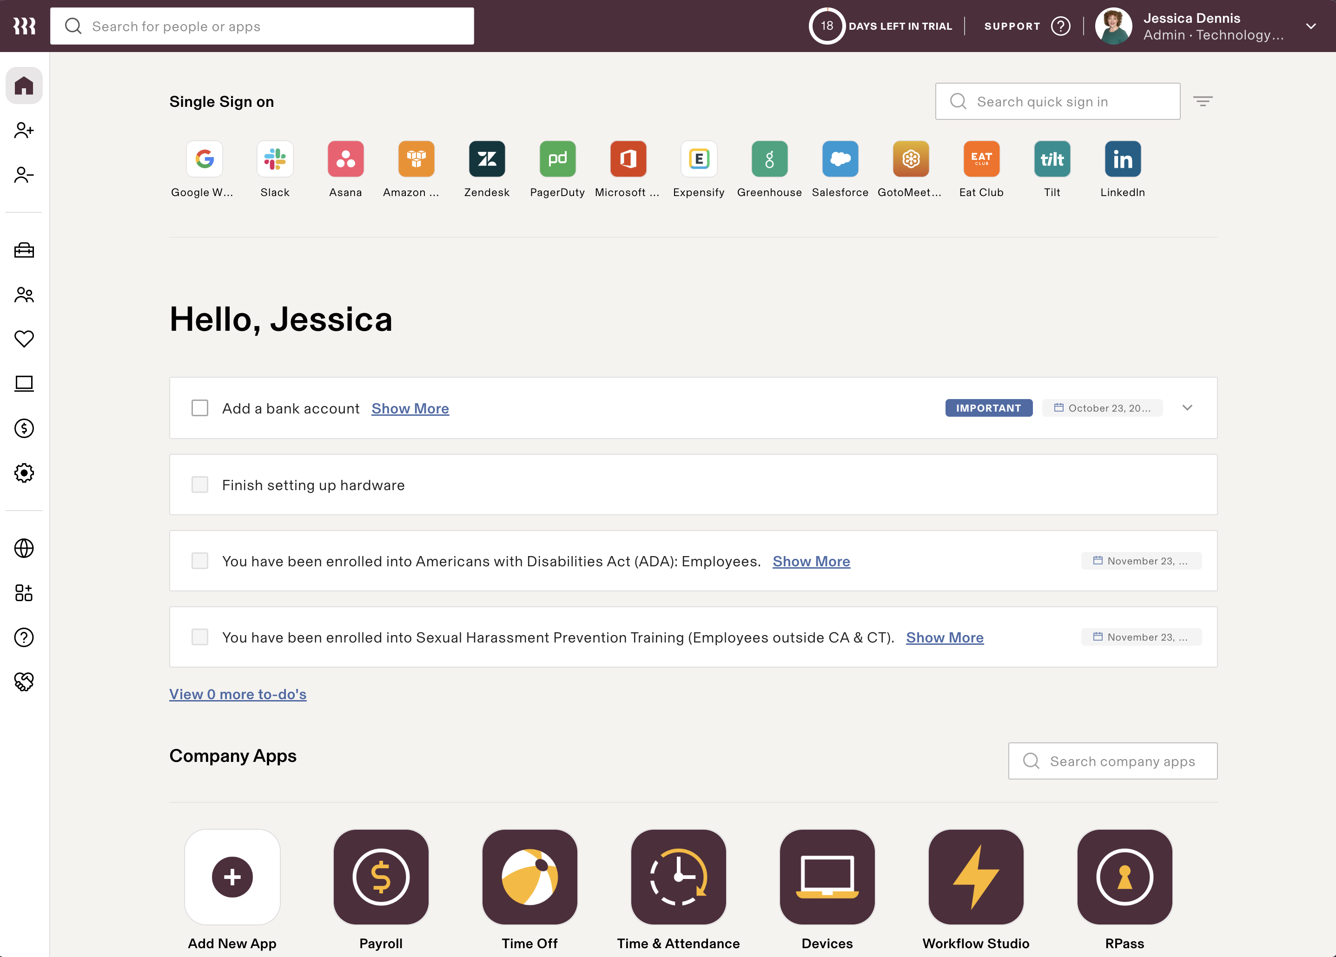The width and height of the screenshot is (1336, 957).
Task: Click the IMPORTANT badge
Action: (989, 408)
